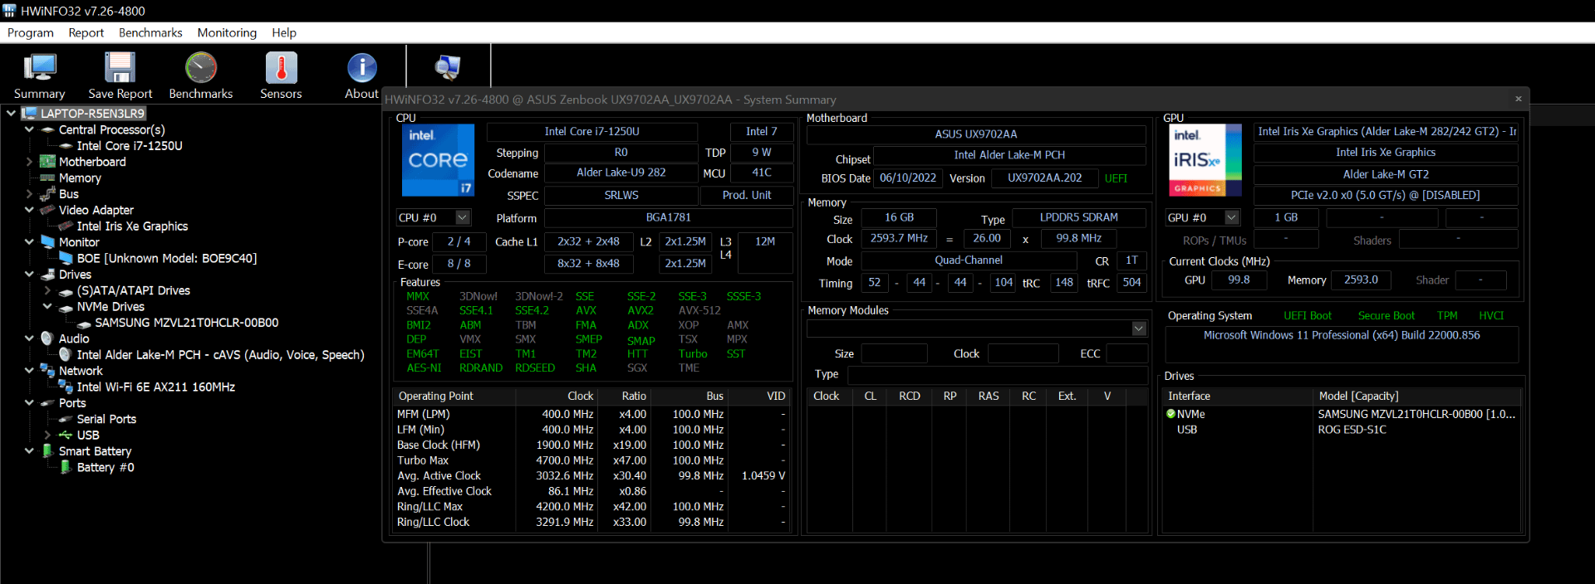Click the Intel Core i7 logo
1595x584 pixels.
(x=438, y=160)
